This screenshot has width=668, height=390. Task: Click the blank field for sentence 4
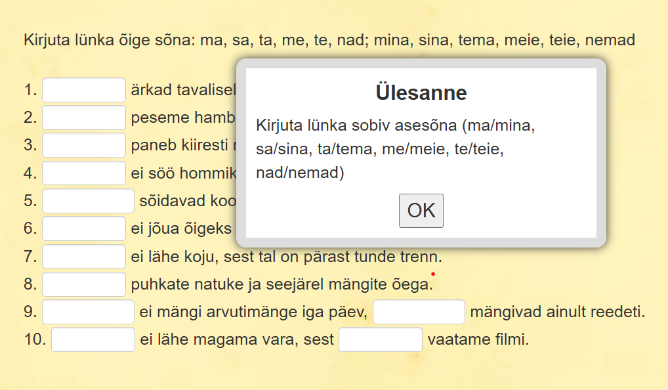point(83,173)
